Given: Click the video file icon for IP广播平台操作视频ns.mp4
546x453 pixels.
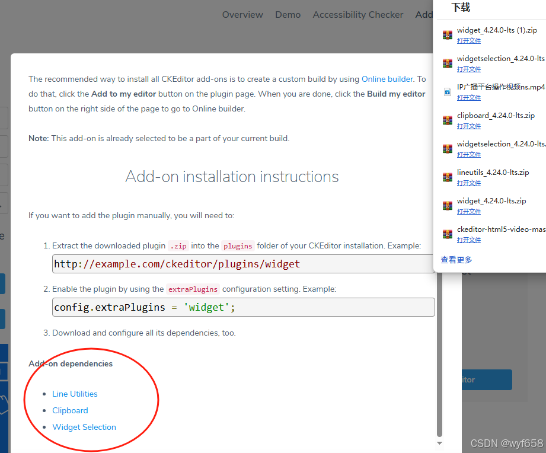Looking at the screenshot, I should [x=448, y=92].
